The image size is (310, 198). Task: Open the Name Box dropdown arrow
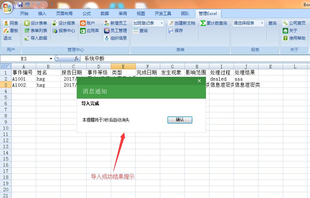pos(51,59)
